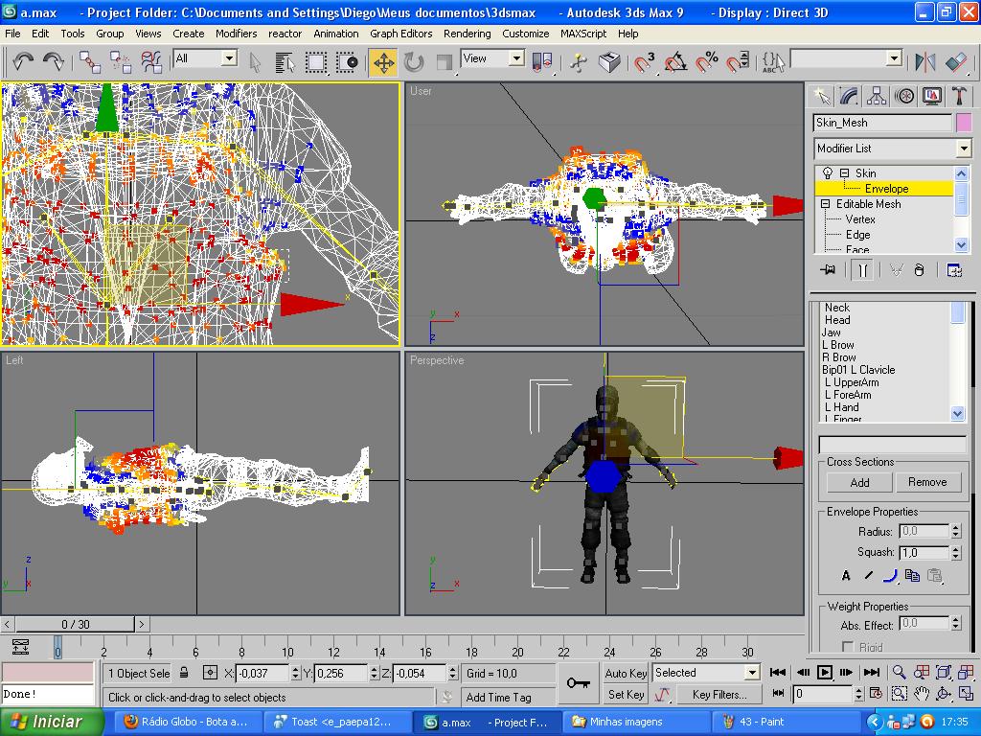Select the Select and Rotate tool
This screenshot has height=736, width=981.
click(x=414, y=62)
